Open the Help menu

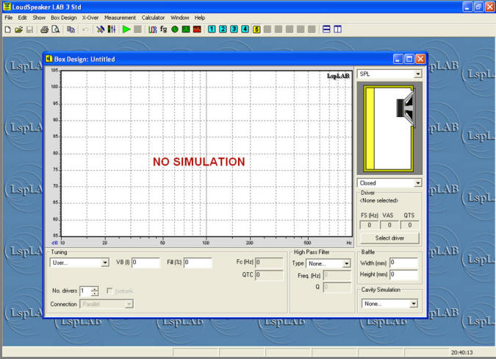(200, 18)
